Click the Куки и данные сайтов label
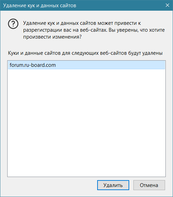Viewport: 173px width, 197px height. tap(85, 53)
